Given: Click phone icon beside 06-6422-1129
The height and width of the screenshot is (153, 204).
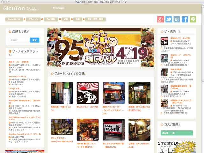Looking at the screenshot, I should coord(171,91).
